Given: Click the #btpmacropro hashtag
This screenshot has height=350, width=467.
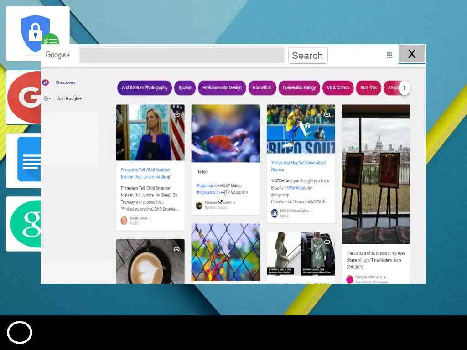Looking at the screenshot, I should (208, 193).
